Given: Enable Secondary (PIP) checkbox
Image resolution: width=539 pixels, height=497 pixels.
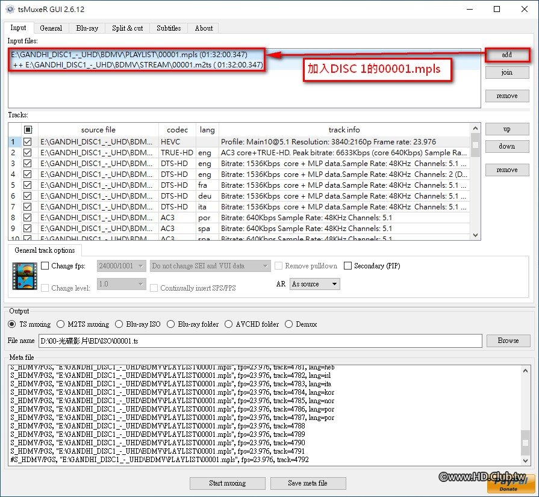Looking at the screenshot, I should (348, 265).
